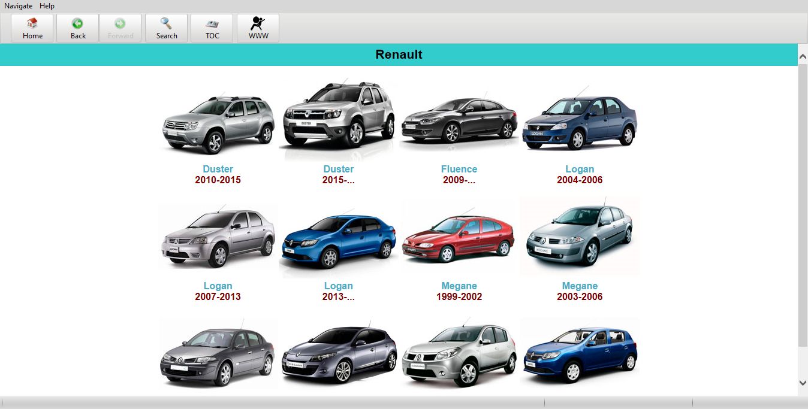
Task: Go to the Home page
Action: pos(32,28)
